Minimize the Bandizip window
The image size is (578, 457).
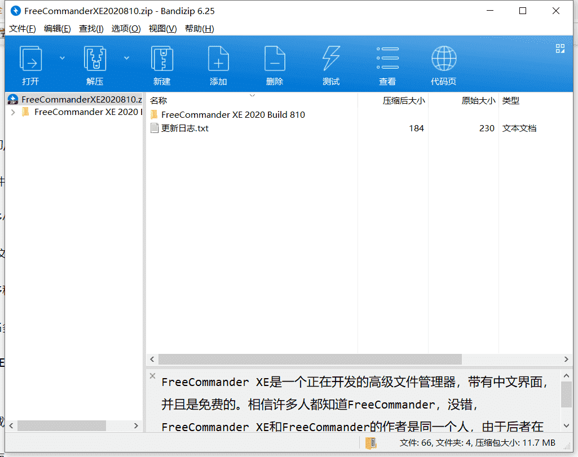click(x=490, y=11)
